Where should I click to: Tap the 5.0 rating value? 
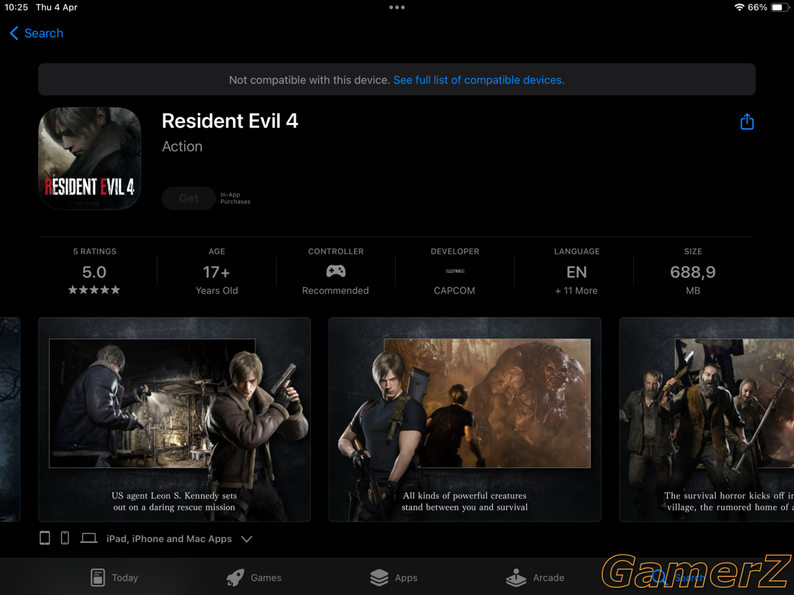[94, 272]
